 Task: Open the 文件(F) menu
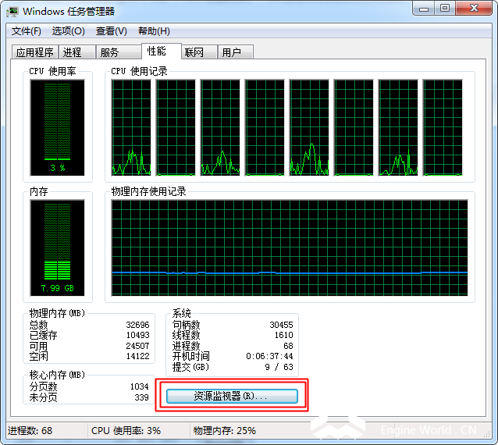pos(27,31)
